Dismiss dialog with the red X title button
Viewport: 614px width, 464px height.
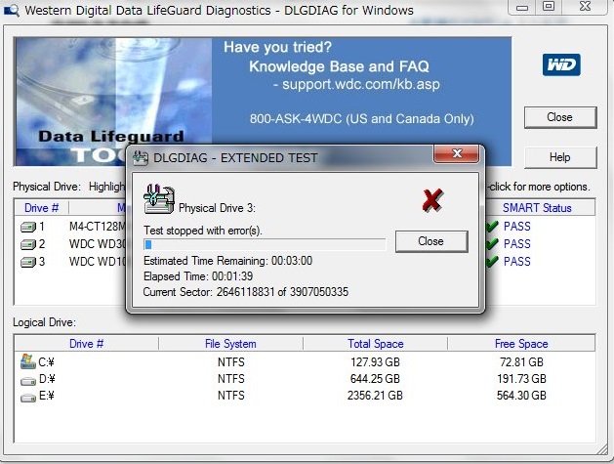456,153
